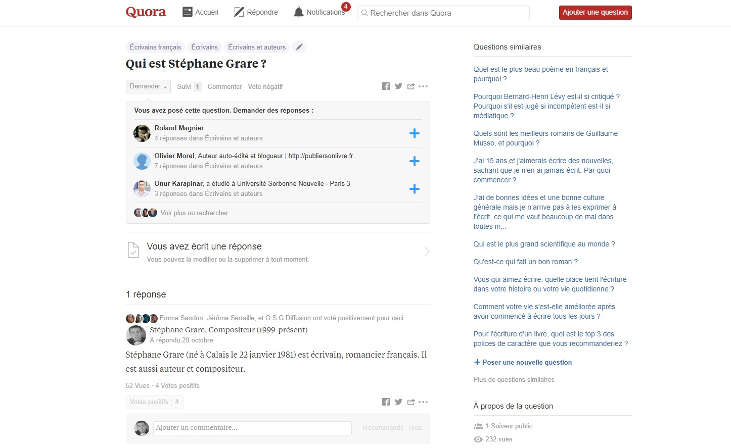Go to Accueil in the top navigation
The height and width of the screenshot is (448, 731).
pos(200,12)
